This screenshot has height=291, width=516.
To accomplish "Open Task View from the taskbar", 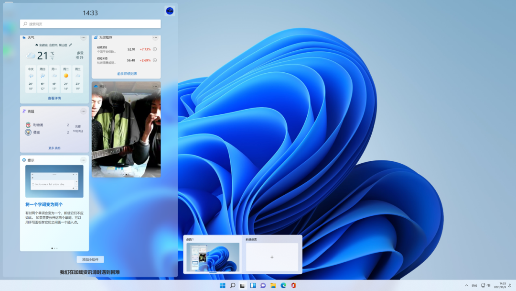I will (253, 285).
